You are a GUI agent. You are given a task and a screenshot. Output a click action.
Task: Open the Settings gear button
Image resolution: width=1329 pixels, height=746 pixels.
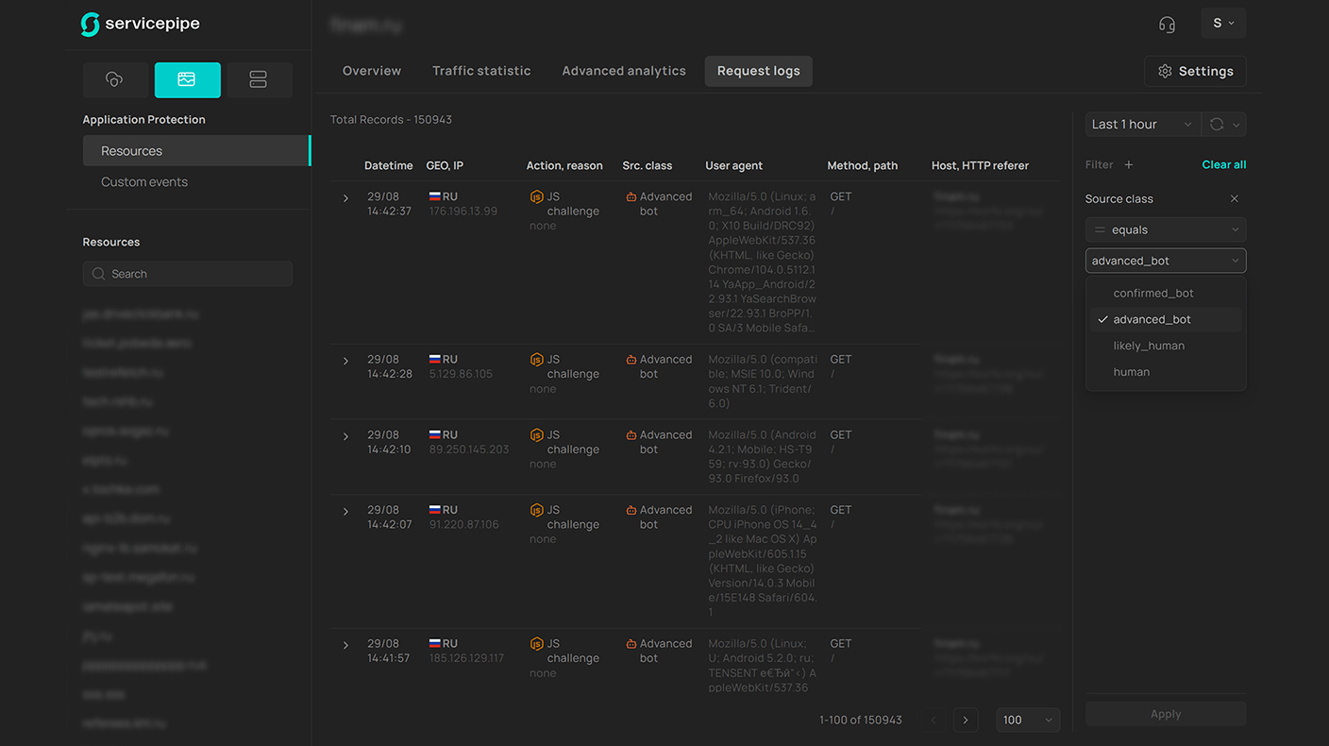[1195, 72]
